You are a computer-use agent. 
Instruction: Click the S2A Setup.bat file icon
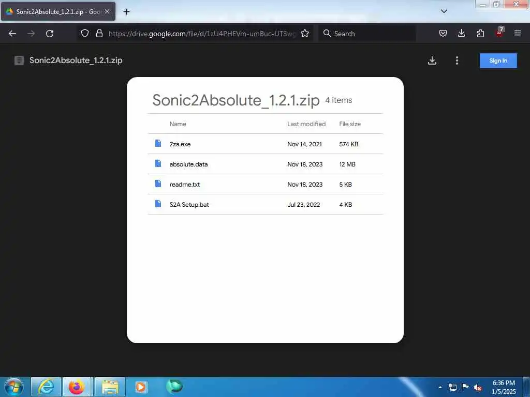[158, 204]
